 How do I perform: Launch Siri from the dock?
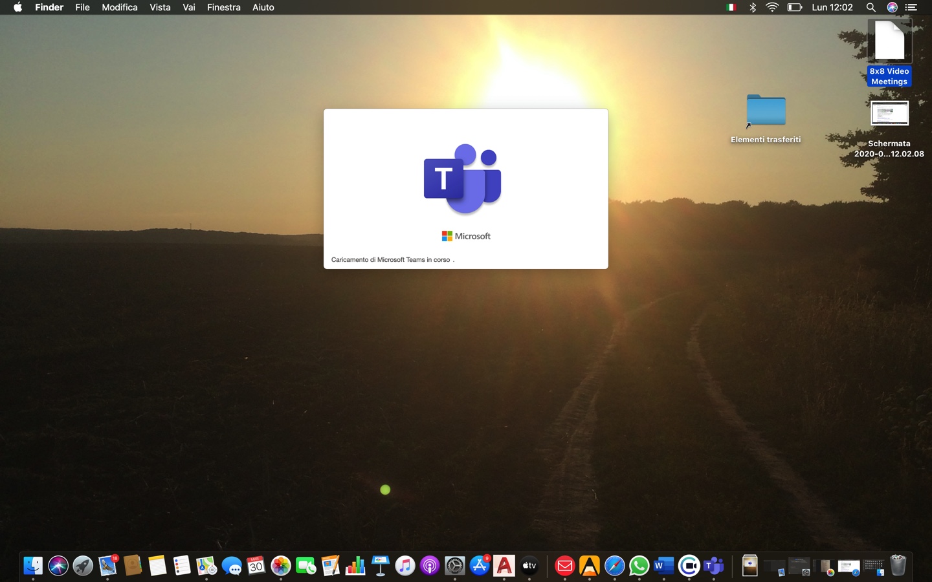click(x=58, y=566)
